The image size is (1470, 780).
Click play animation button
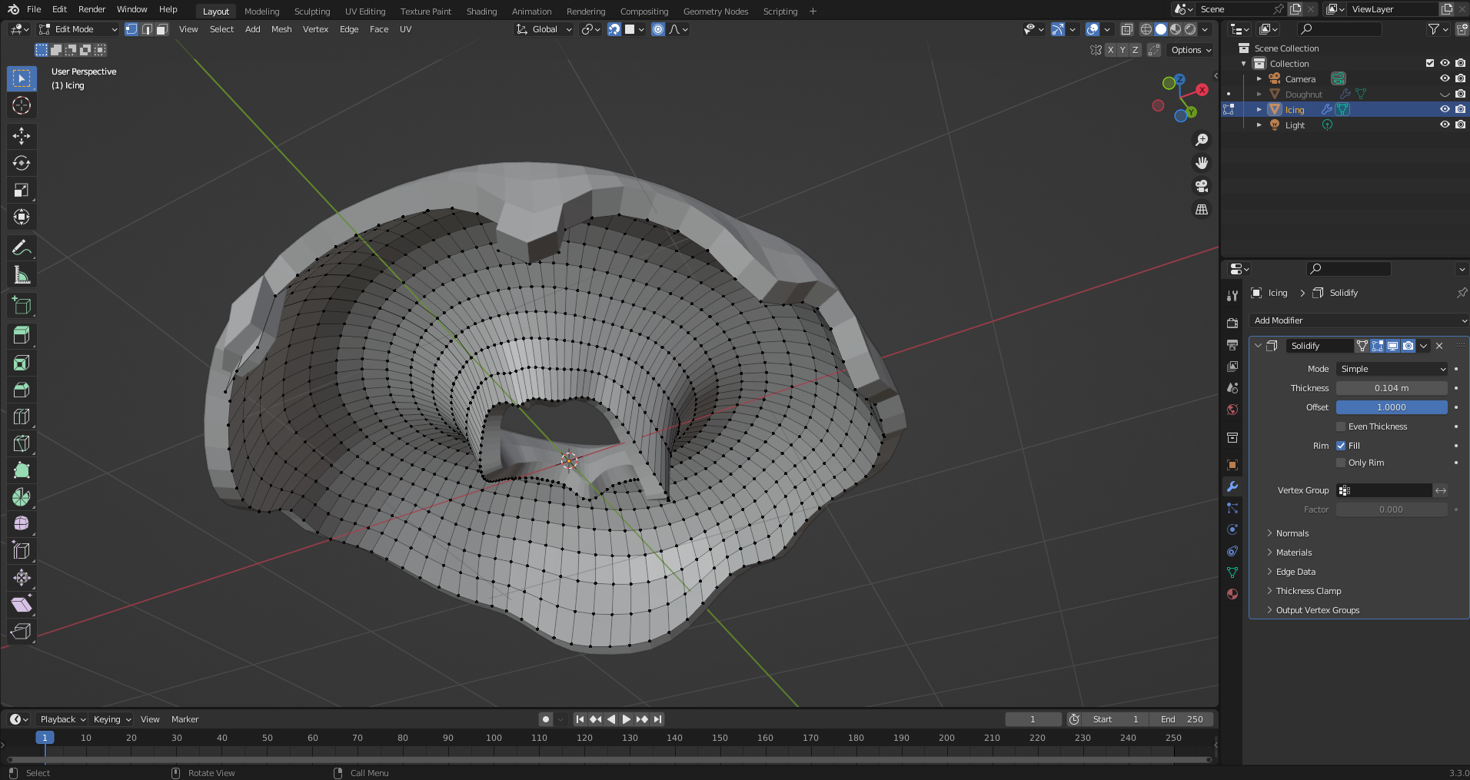[x=626, y=719]
